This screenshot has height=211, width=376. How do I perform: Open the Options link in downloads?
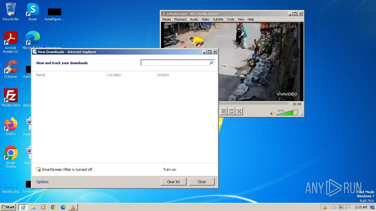pos(42,182)
